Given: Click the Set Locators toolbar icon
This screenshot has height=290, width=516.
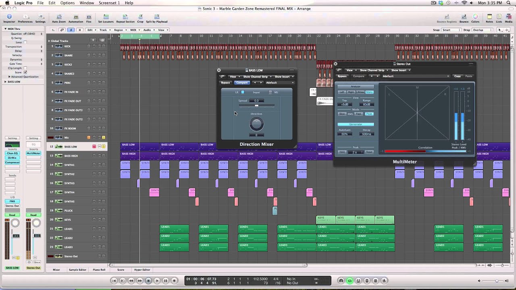Looking at the screenshot, I should click(106, 18).
